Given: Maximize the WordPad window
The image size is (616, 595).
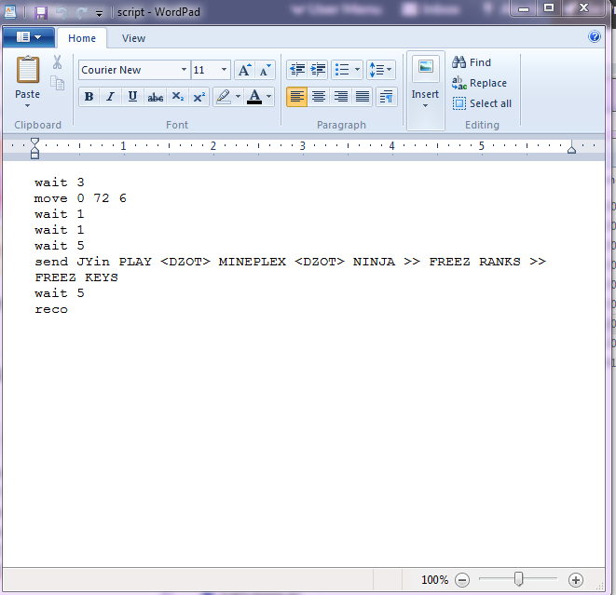Looking at the screenshot, I should pyautogui.click(x=548, y=7).
